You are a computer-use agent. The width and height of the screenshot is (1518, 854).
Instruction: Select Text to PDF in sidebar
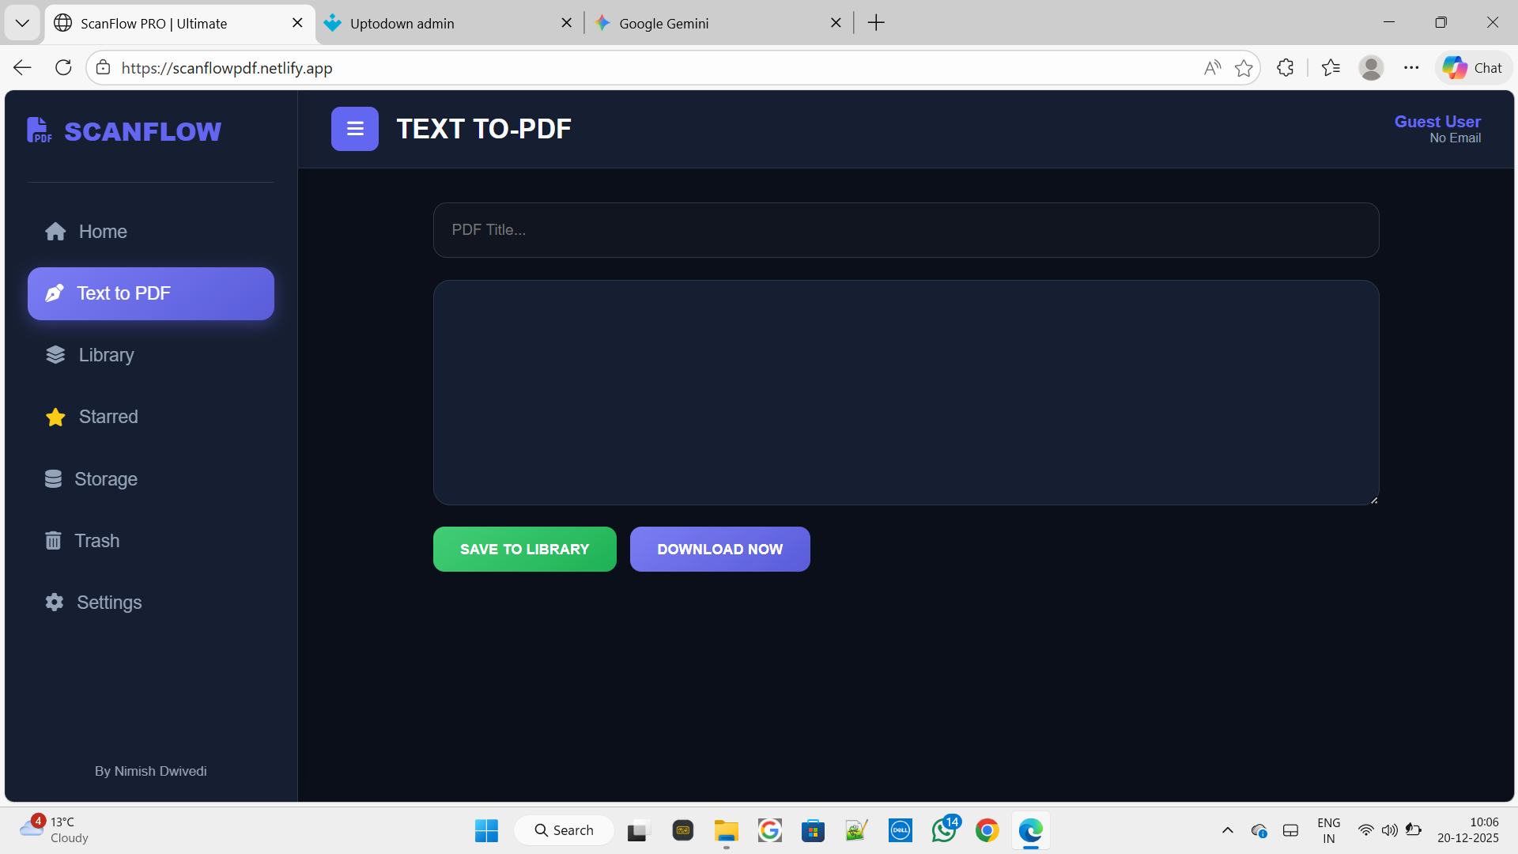click(x=150, y=293)
